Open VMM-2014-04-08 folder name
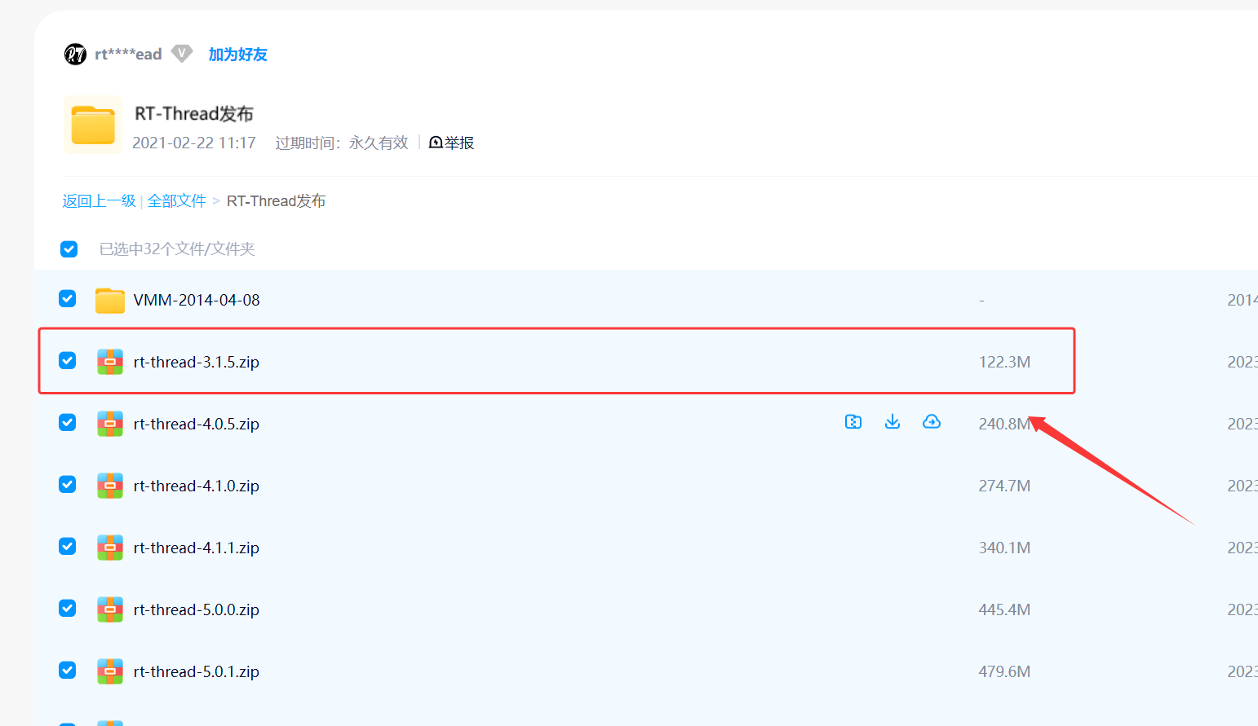 point(197,300)
